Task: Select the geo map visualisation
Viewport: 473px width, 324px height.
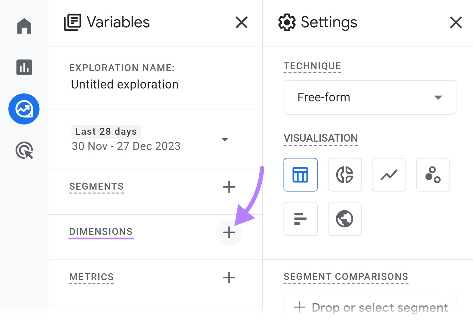Action: [x=344, y=219]
